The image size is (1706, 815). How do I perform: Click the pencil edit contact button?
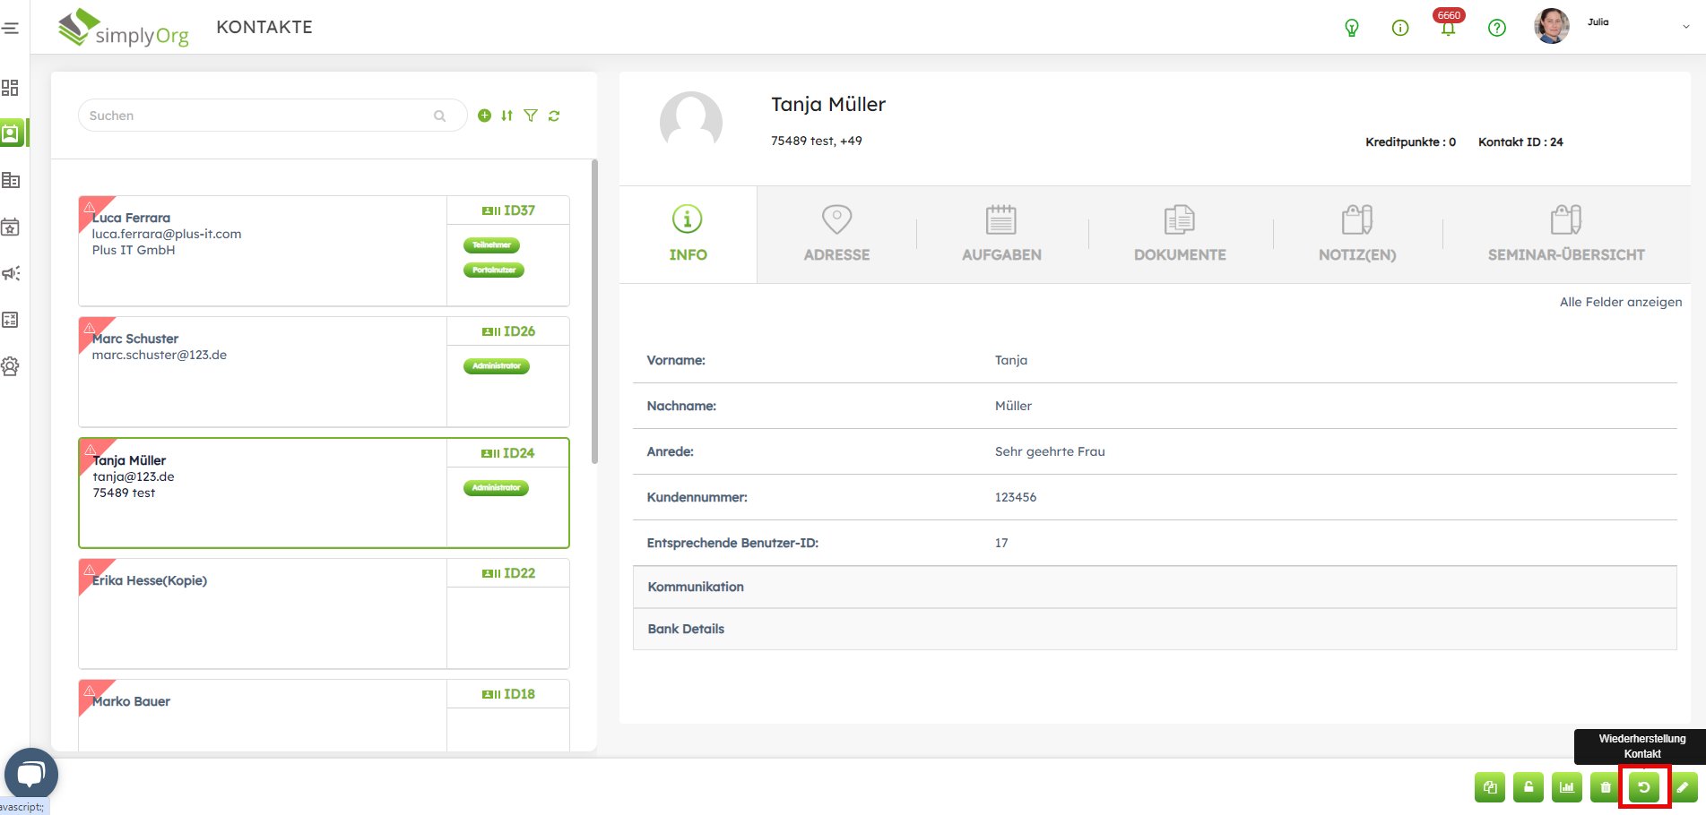pos(1683,787)
